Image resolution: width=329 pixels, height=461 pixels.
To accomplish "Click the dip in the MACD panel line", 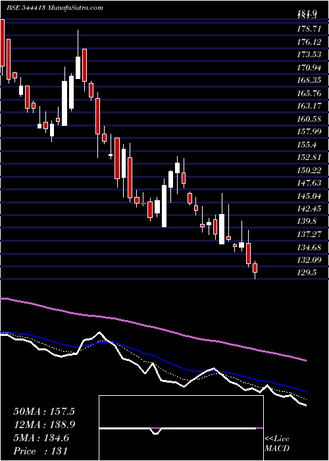I will 156,431.
